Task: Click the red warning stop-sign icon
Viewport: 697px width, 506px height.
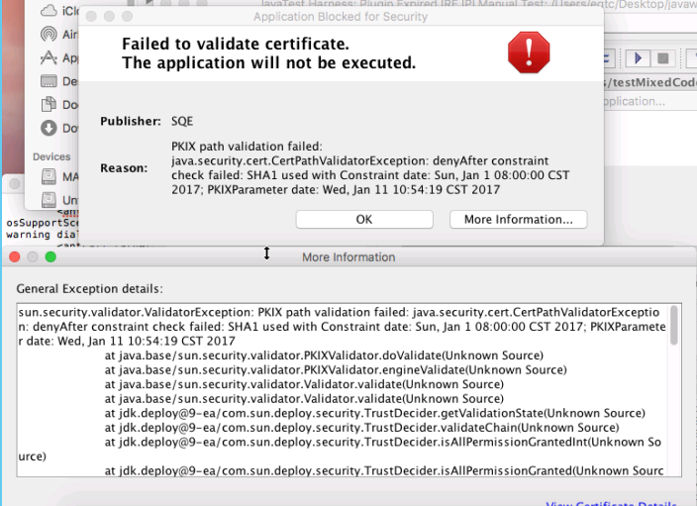Action: click(x=528, y=51)
